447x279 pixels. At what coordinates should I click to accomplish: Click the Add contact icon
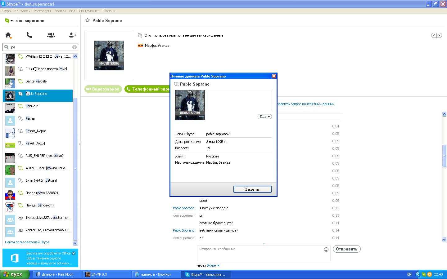(73, 35)
